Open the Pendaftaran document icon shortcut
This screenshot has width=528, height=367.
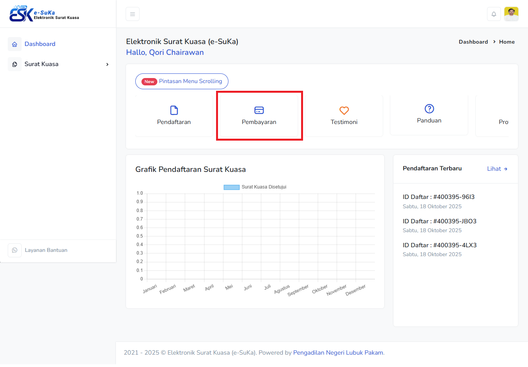coord(174,110)
